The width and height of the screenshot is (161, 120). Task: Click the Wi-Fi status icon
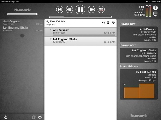coord(18,2)
